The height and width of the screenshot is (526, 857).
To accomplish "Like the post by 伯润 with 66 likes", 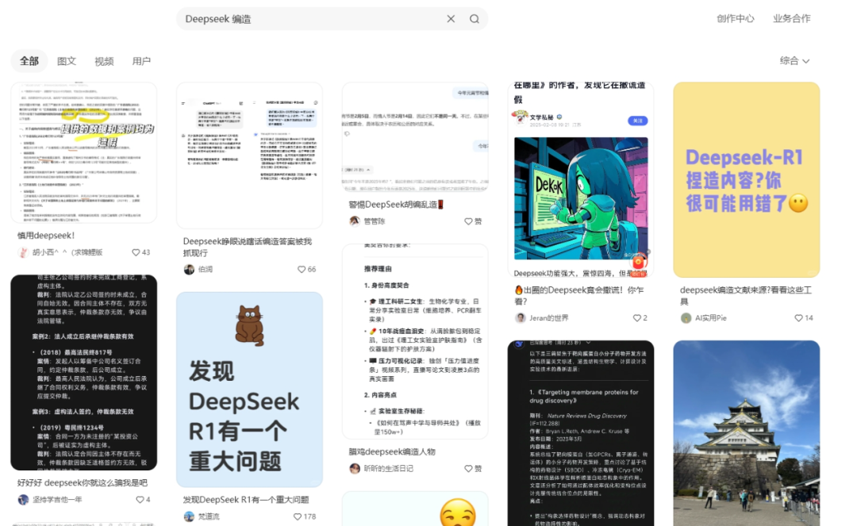I will click(302, 269).
